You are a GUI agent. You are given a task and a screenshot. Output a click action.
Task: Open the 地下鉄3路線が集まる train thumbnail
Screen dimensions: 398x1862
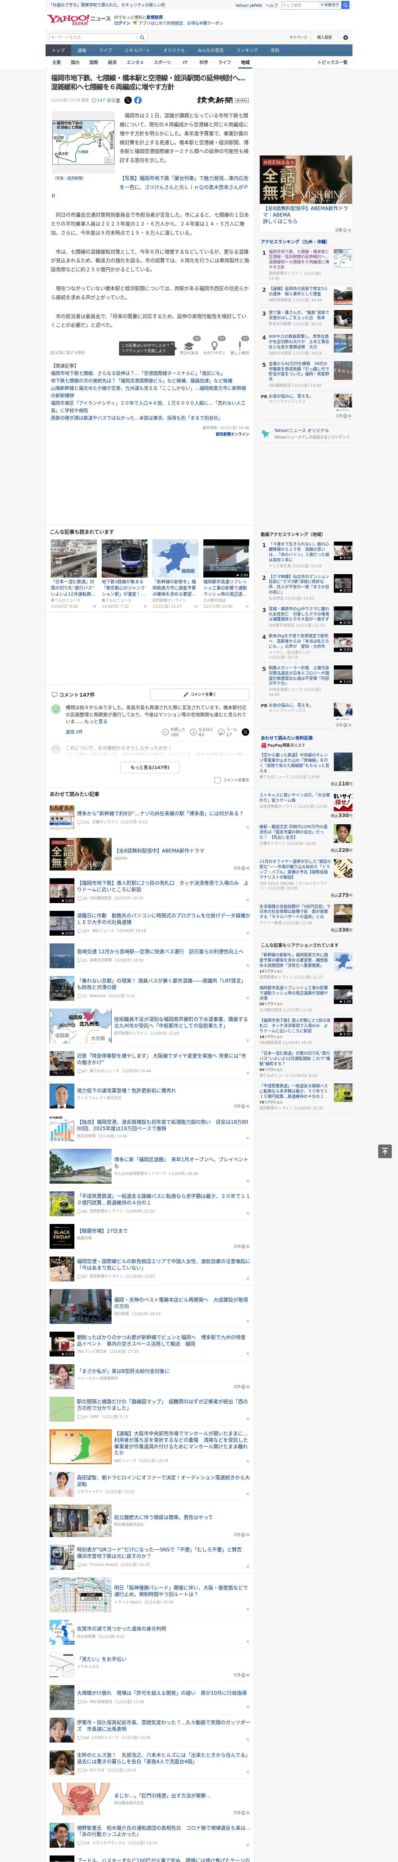[124, 558]
